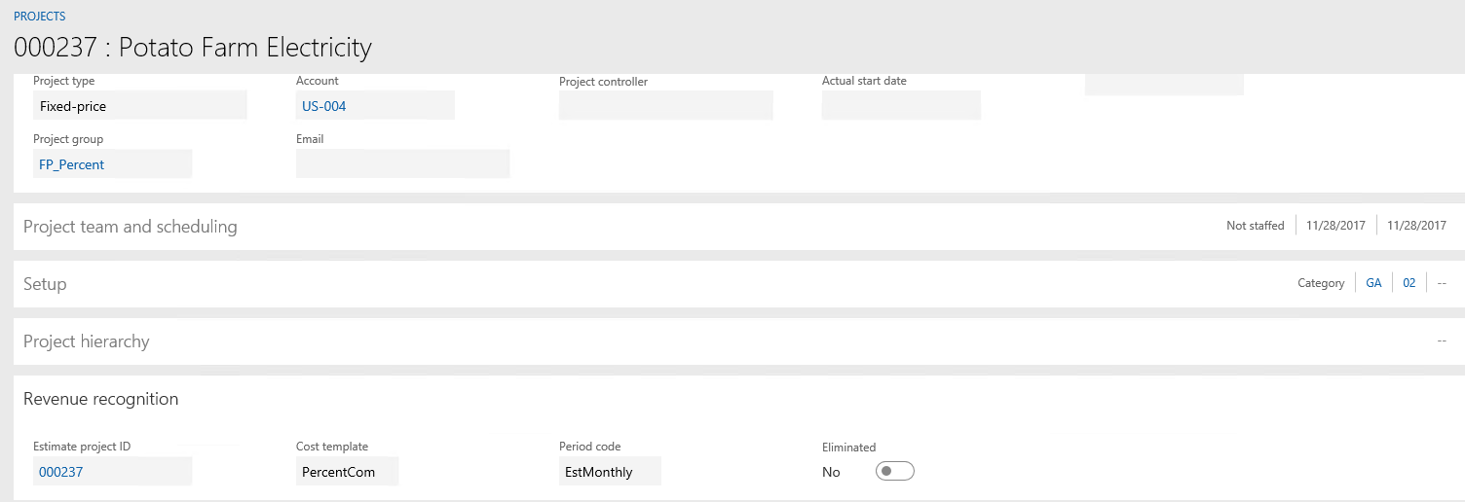Click the Potato Farm Electricity page title
Screen dimensions: 1465x502
(x=193, y=47)
